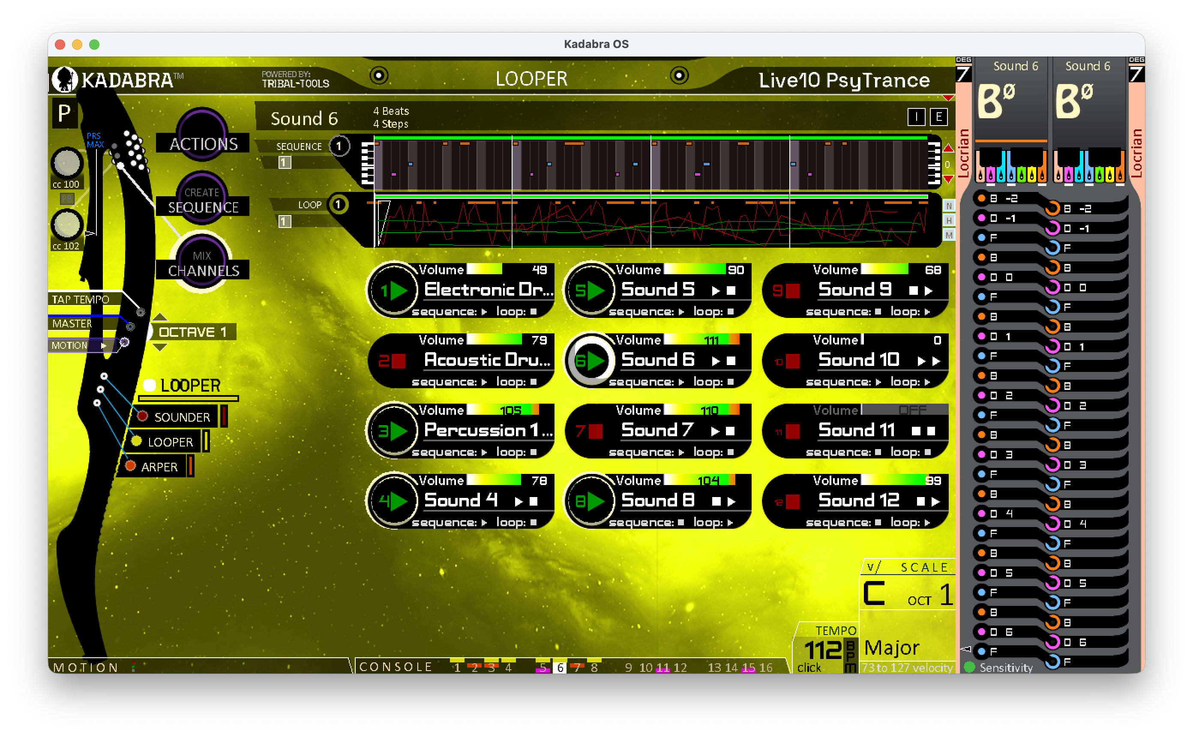The image size is (1193, 737).
Task: Click red square of Sound 12 channel
Action: click(x=792, y=502)
